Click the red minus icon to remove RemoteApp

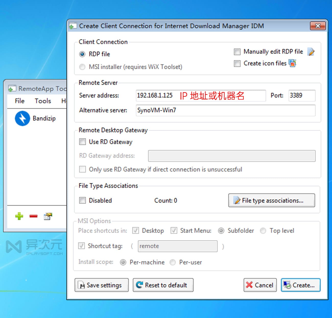click(33, 216)
